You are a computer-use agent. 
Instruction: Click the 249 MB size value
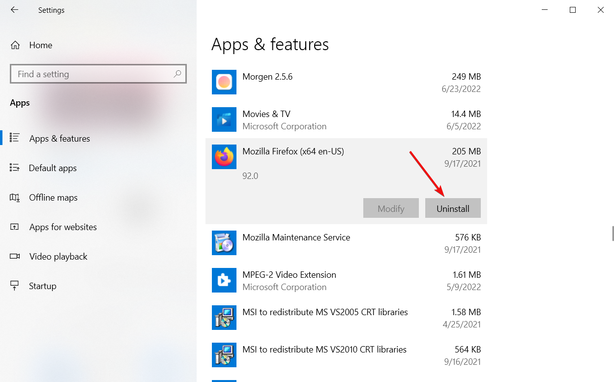tap(466, 77)
